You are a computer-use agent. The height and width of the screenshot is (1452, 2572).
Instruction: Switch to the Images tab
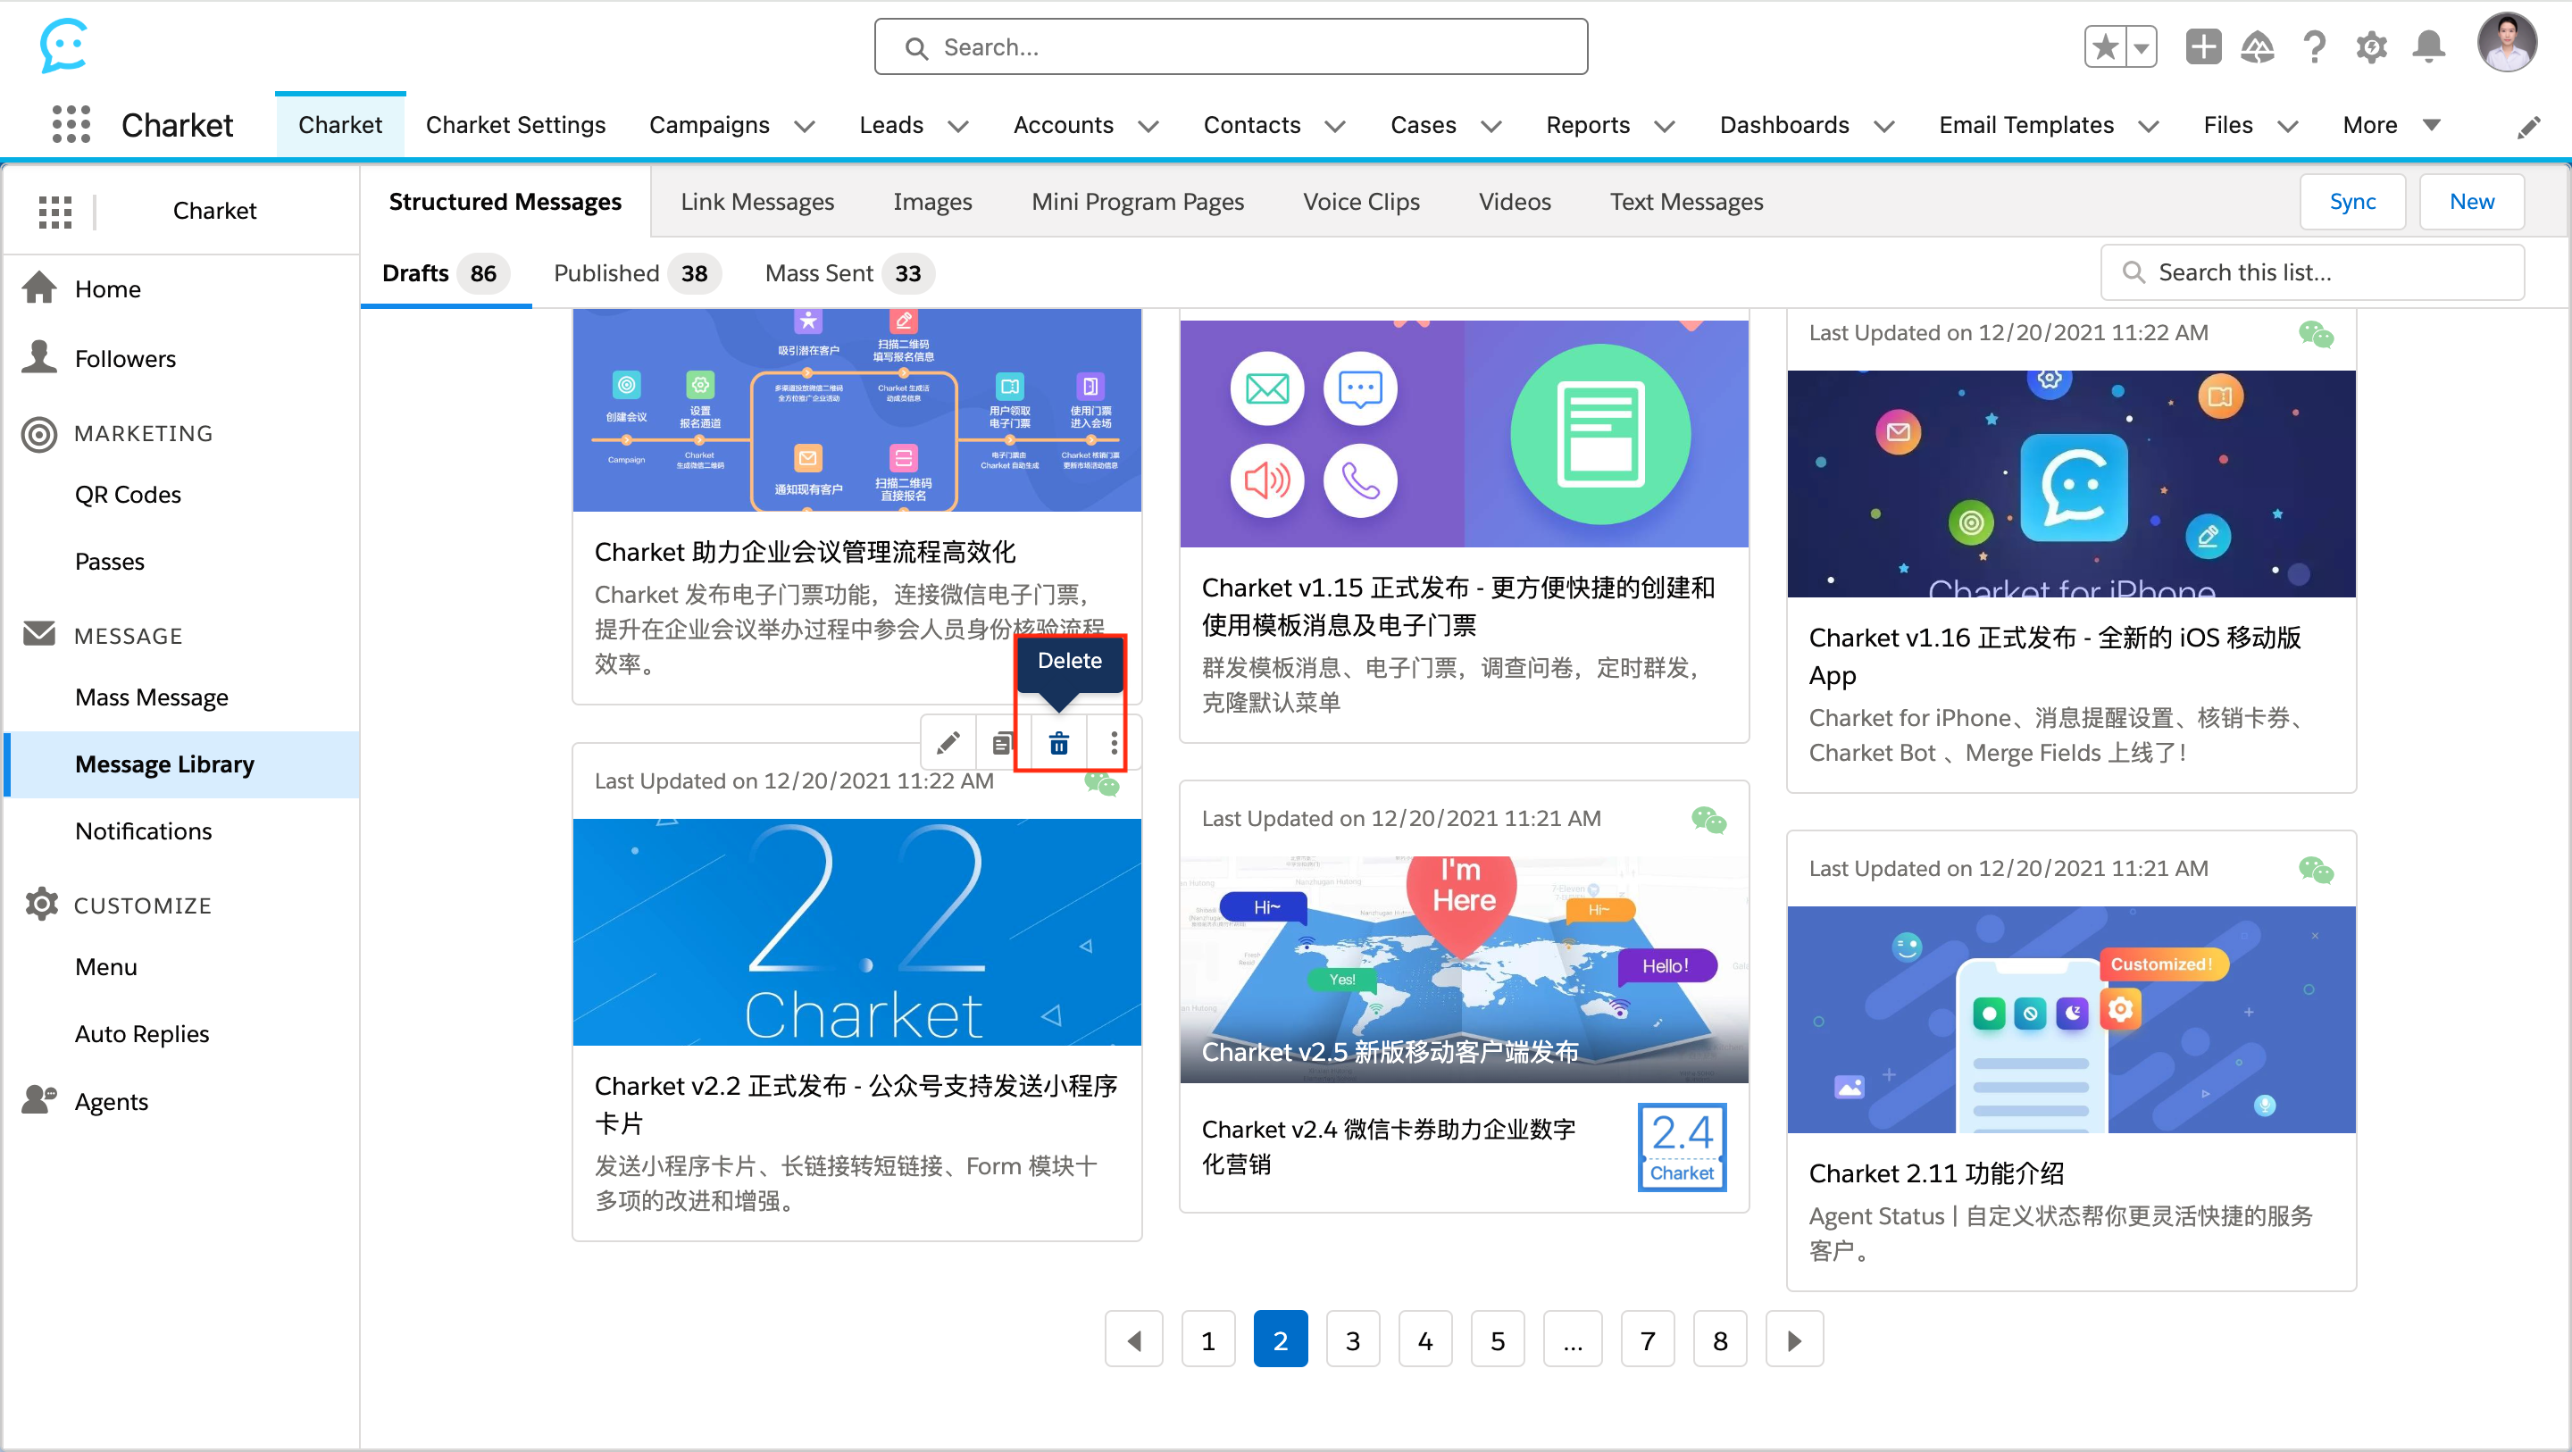931,202
